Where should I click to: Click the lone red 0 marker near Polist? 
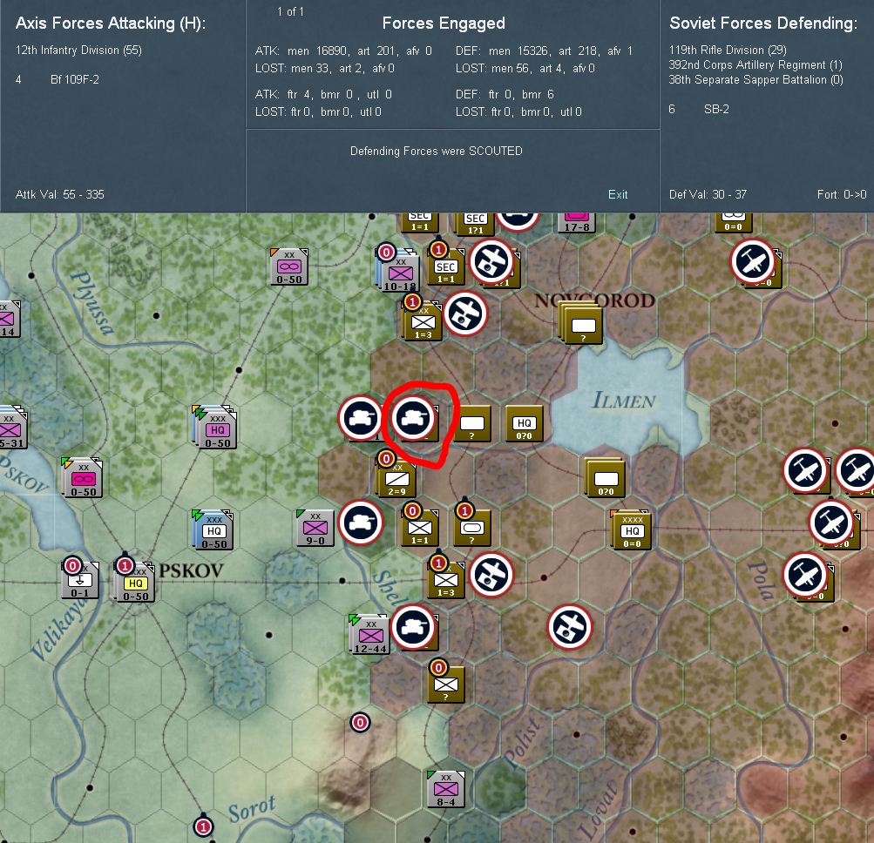click(360, 723)
